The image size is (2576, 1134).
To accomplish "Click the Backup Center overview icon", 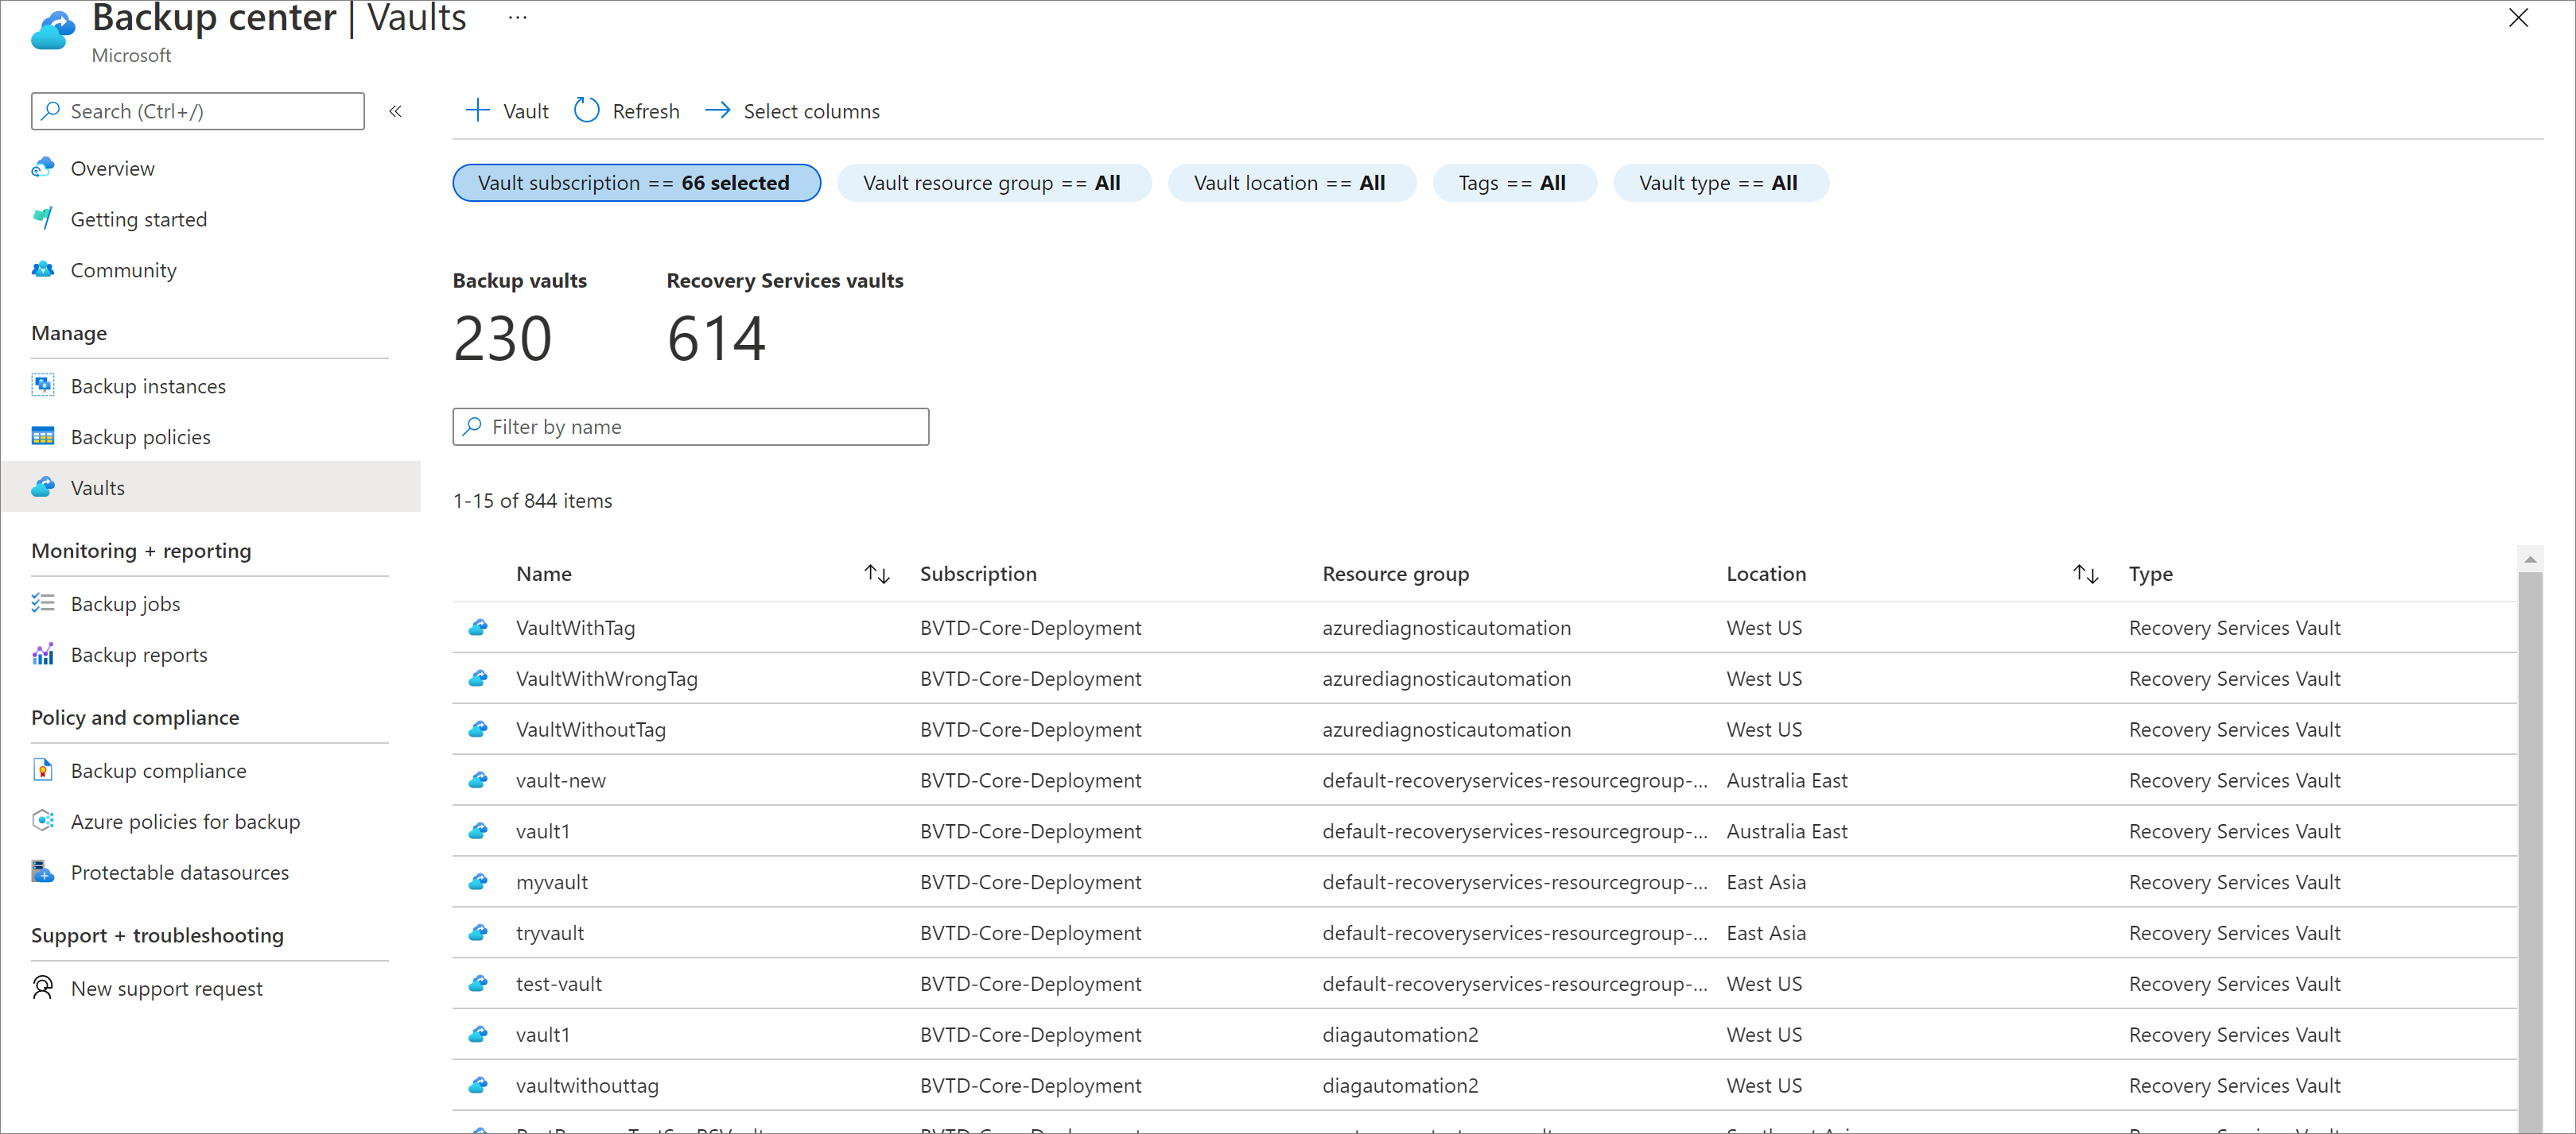I will point(43,168).
